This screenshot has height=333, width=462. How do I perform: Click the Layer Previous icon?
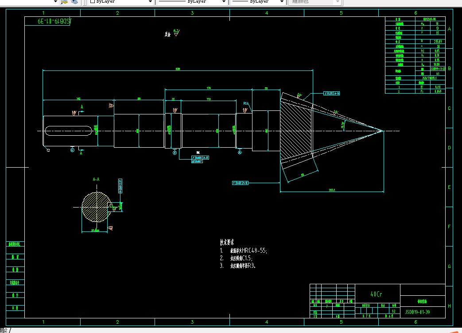(x=74, y=1)
